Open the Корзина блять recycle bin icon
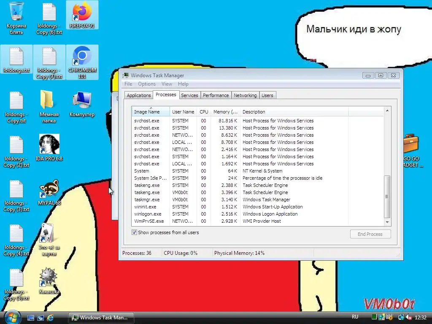The width and height of the screenshot is (432, 324). 16,18
